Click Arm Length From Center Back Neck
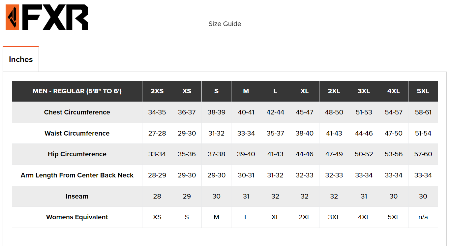Screen dimensions: 451x250 coord(77,175)
